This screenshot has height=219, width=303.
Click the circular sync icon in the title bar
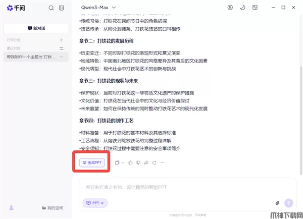coord(230,8)
